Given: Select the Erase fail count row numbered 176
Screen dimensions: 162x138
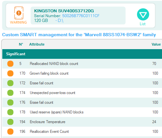Looking at the screenshot, I should (82, 102).
